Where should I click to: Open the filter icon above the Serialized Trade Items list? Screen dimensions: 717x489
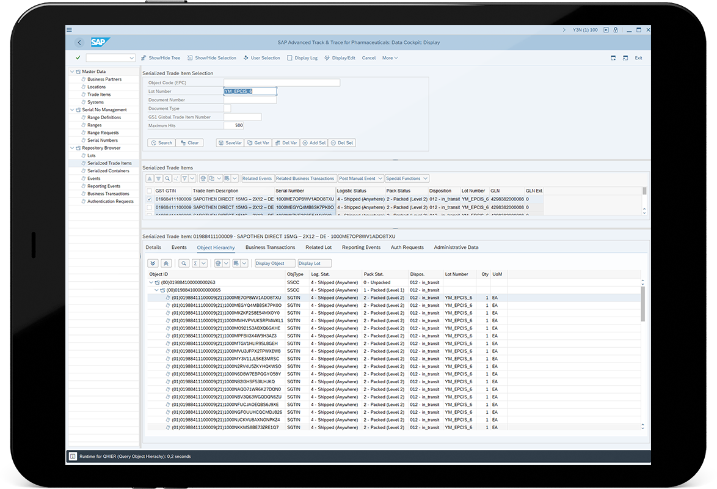(x=185, y=178)
